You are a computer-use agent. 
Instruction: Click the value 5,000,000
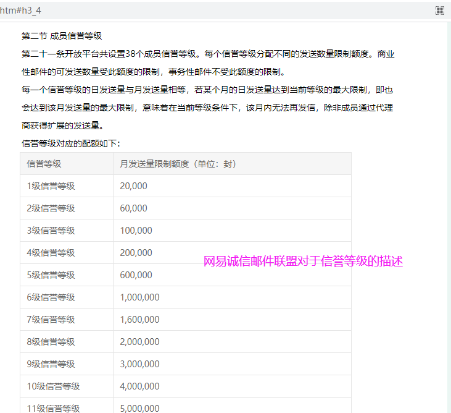click(139, 408)
